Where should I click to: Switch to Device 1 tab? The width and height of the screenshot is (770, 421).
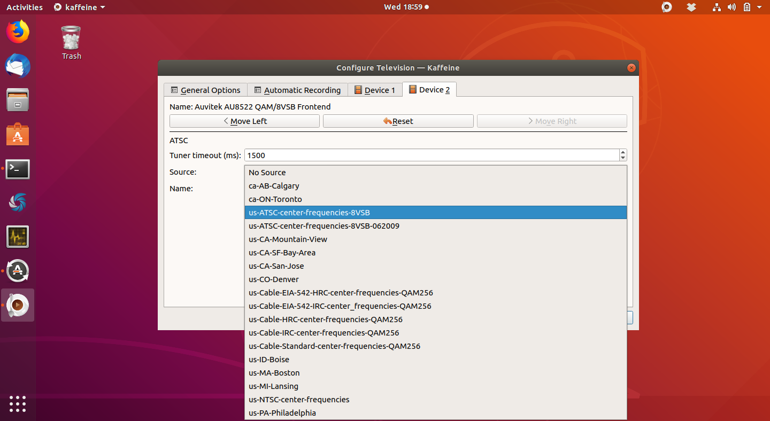click(375, 90)
